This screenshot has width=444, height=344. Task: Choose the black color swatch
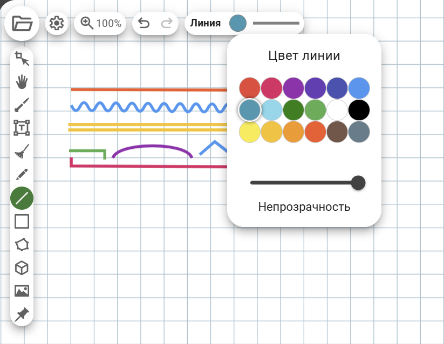(x=359, y=110)
